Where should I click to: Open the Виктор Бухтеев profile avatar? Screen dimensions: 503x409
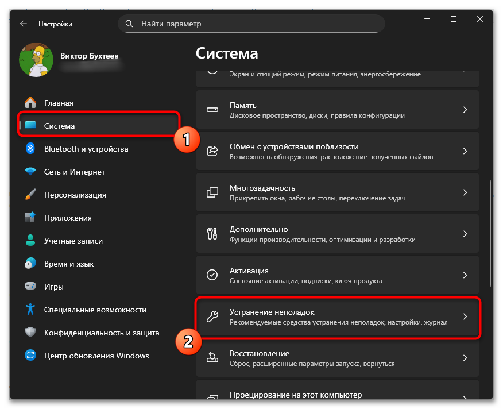point(36,60)
